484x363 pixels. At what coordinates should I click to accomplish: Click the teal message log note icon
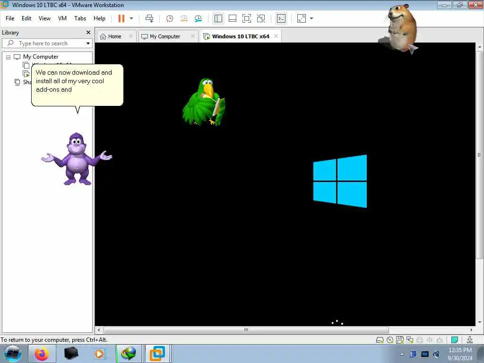[454, 340]
